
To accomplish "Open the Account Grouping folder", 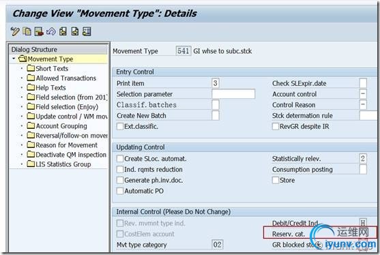I will pos(57,126).
